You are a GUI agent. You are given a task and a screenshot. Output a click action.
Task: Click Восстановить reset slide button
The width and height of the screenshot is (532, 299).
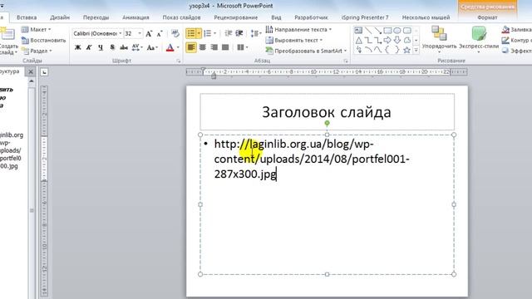point(43,41)
